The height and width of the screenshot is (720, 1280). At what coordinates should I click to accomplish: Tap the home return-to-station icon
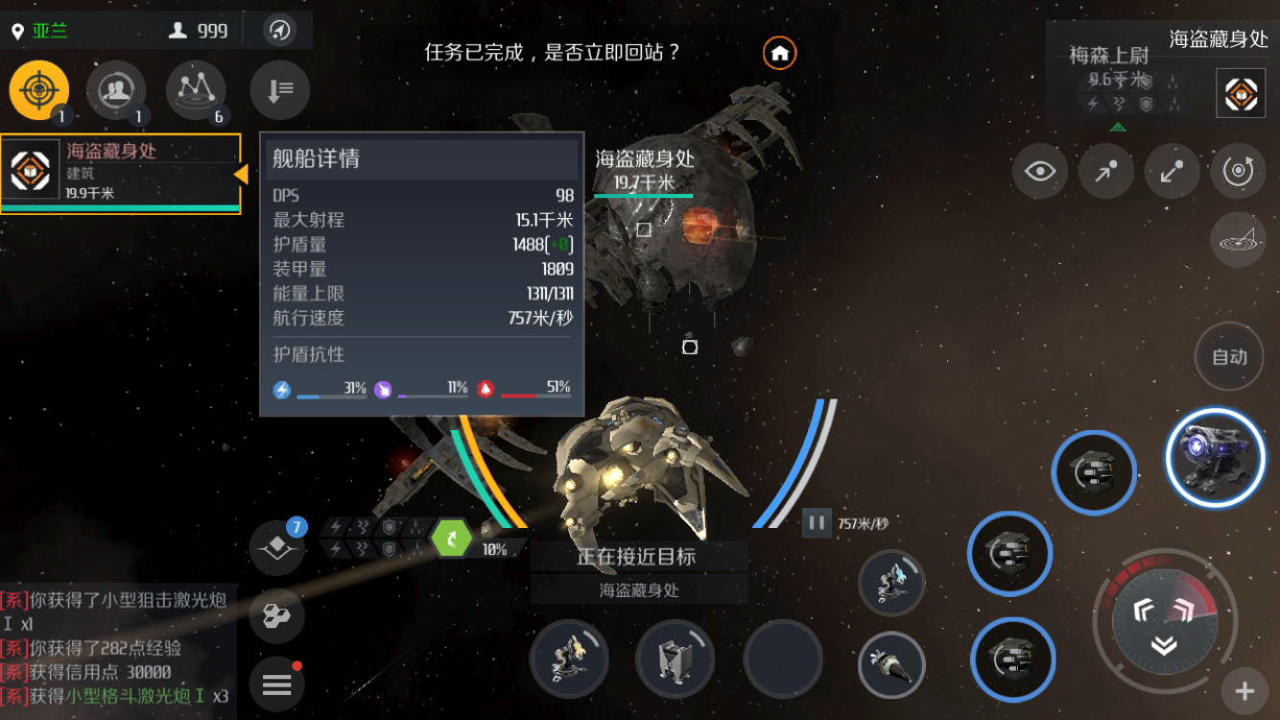pyautogui.click(x=779, y=53)
